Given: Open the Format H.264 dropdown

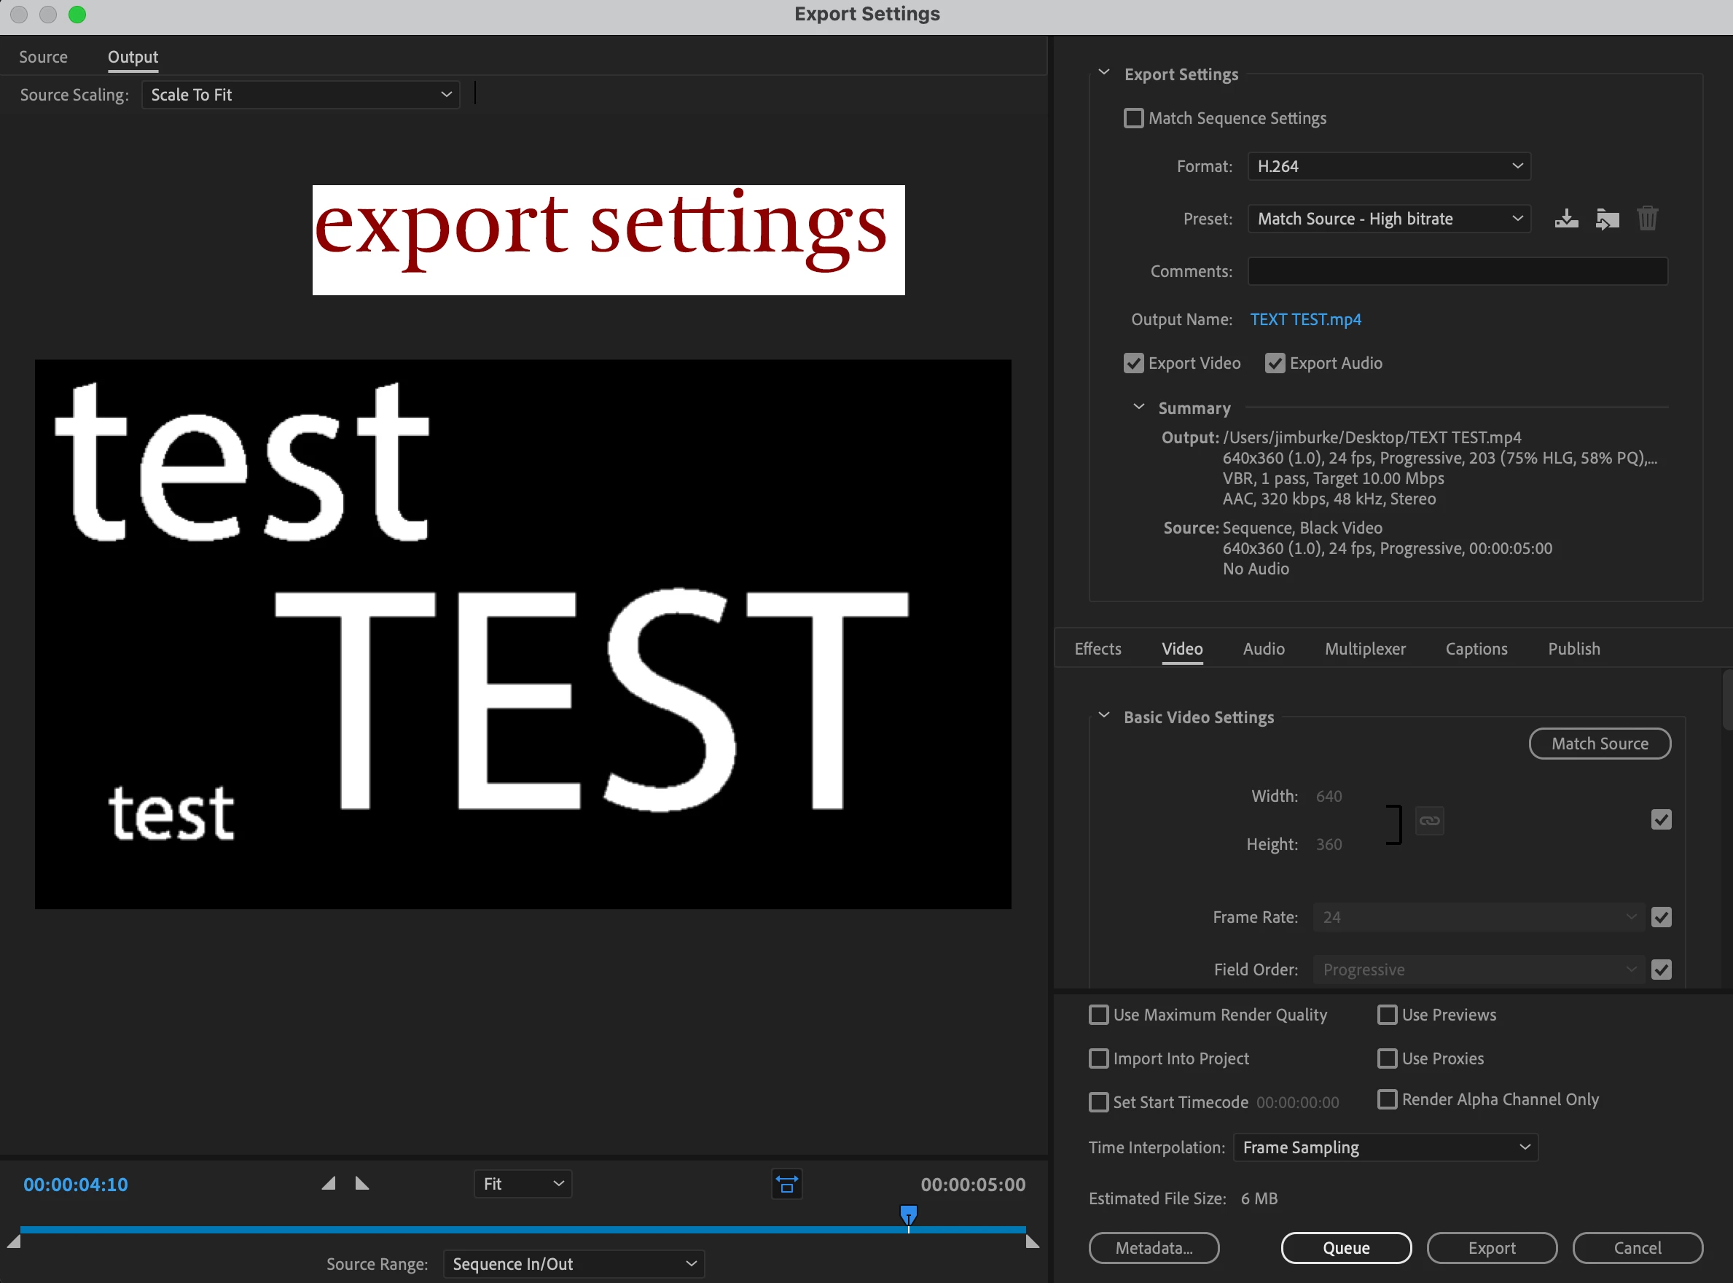Looking at the screenshot, I should pyautogui.click(x=1388, y=166).
